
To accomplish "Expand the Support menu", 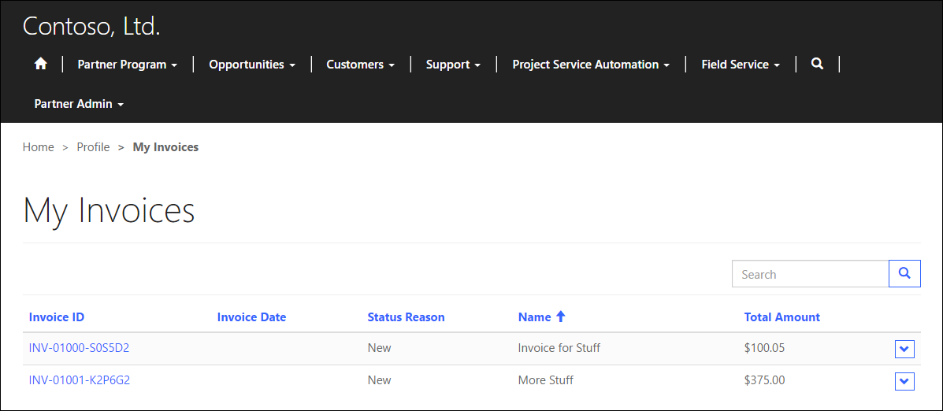I will point(453,65).
